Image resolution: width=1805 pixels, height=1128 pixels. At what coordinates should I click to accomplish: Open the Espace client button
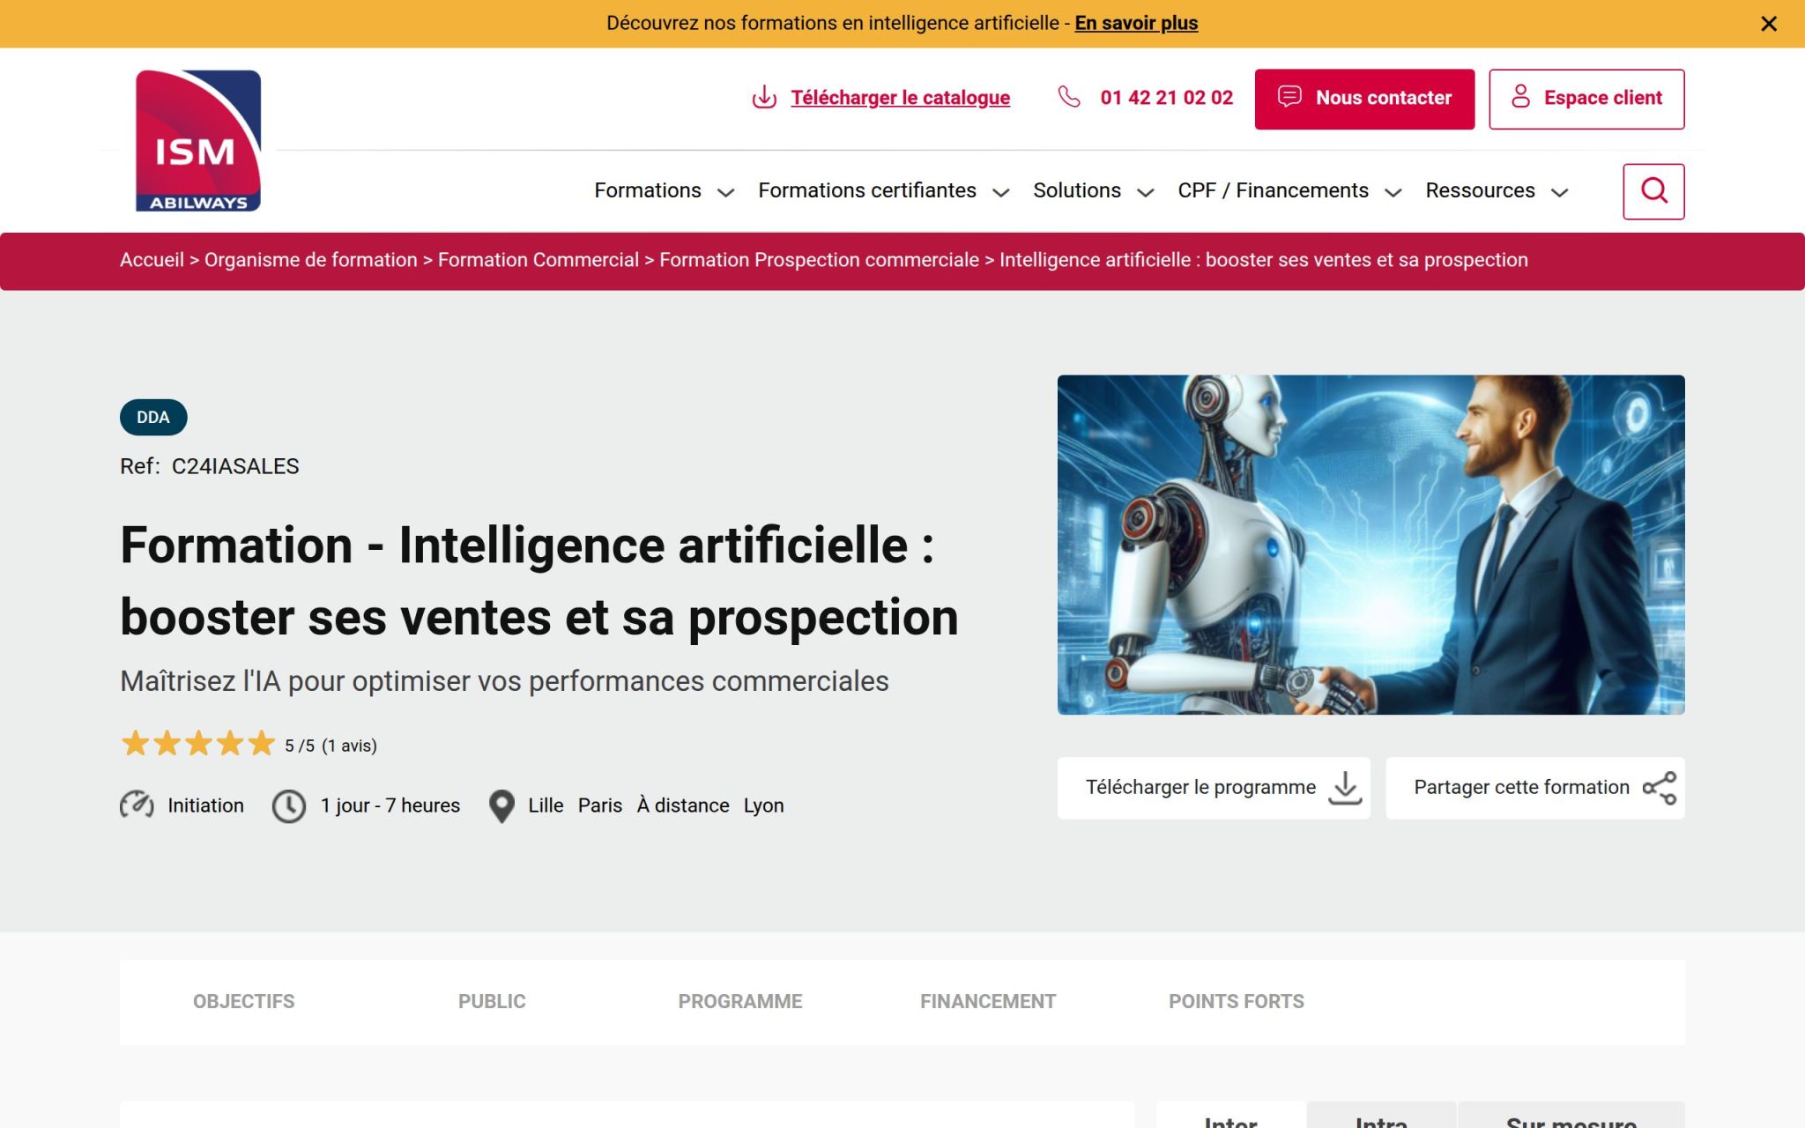pos(1586,99)
